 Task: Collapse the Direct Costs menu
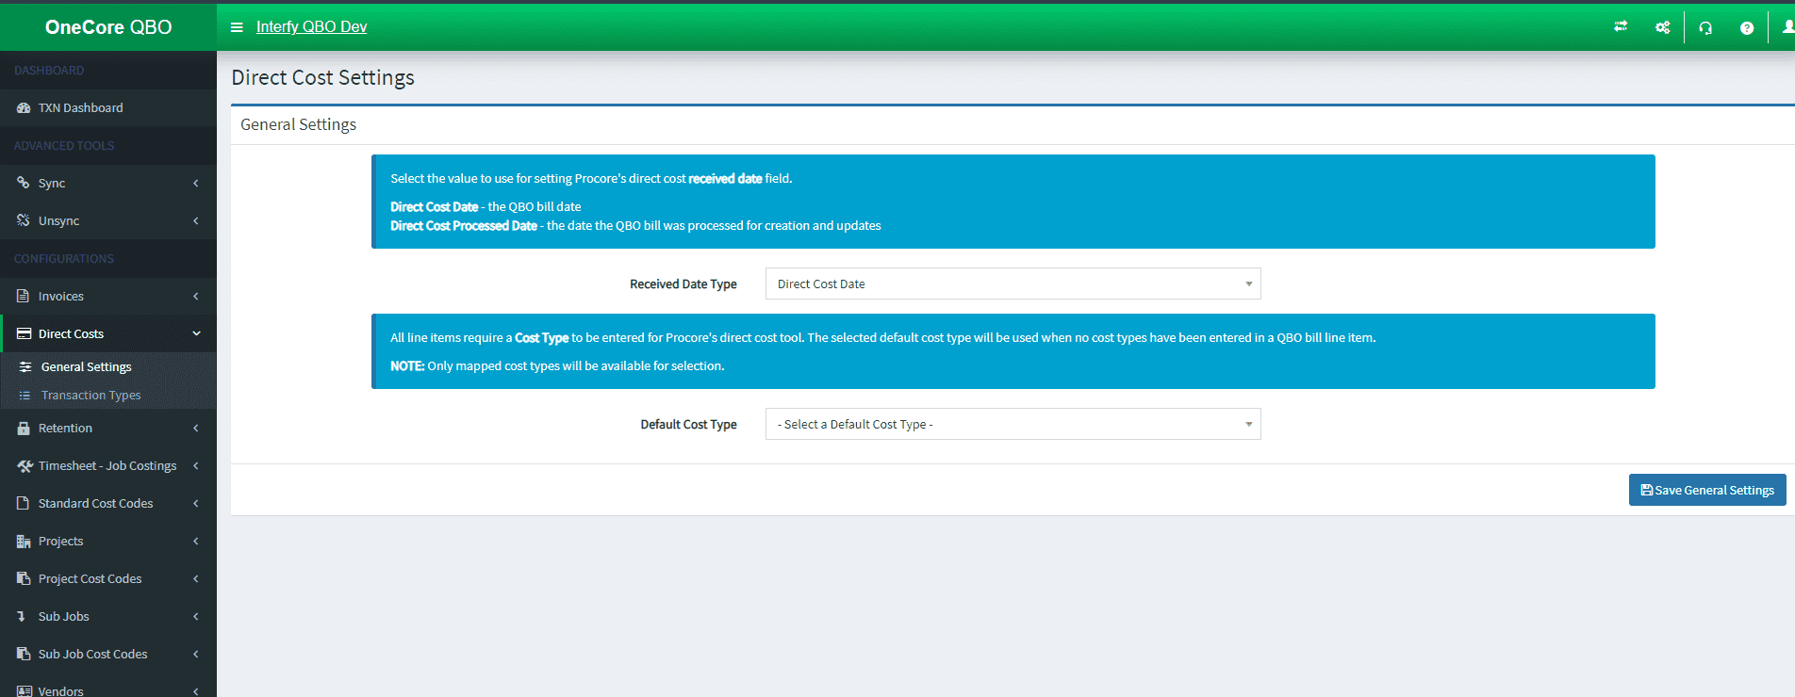tap(107, 334)
